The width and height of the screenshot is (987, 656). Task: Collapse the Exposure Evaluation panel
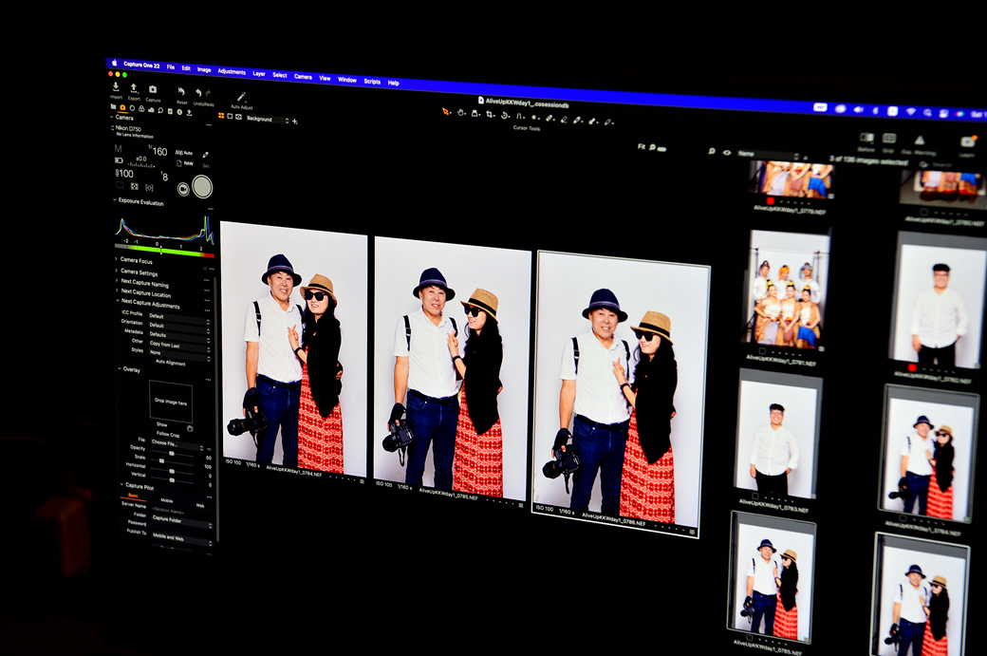pyautogui.click(x=114, y=199)
